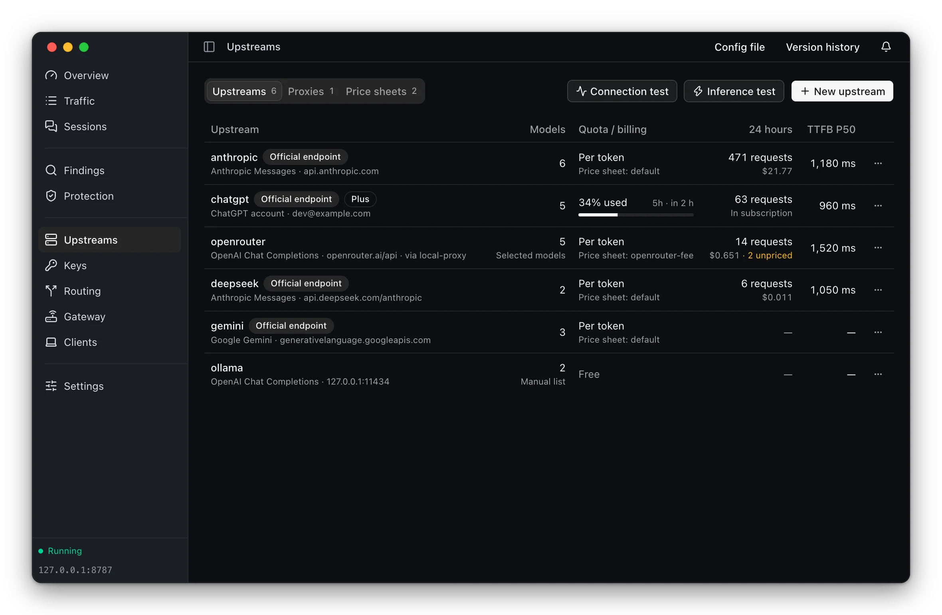Select the deepseek upstream name
Screen dimensions: 942x615
coord(235,284)
